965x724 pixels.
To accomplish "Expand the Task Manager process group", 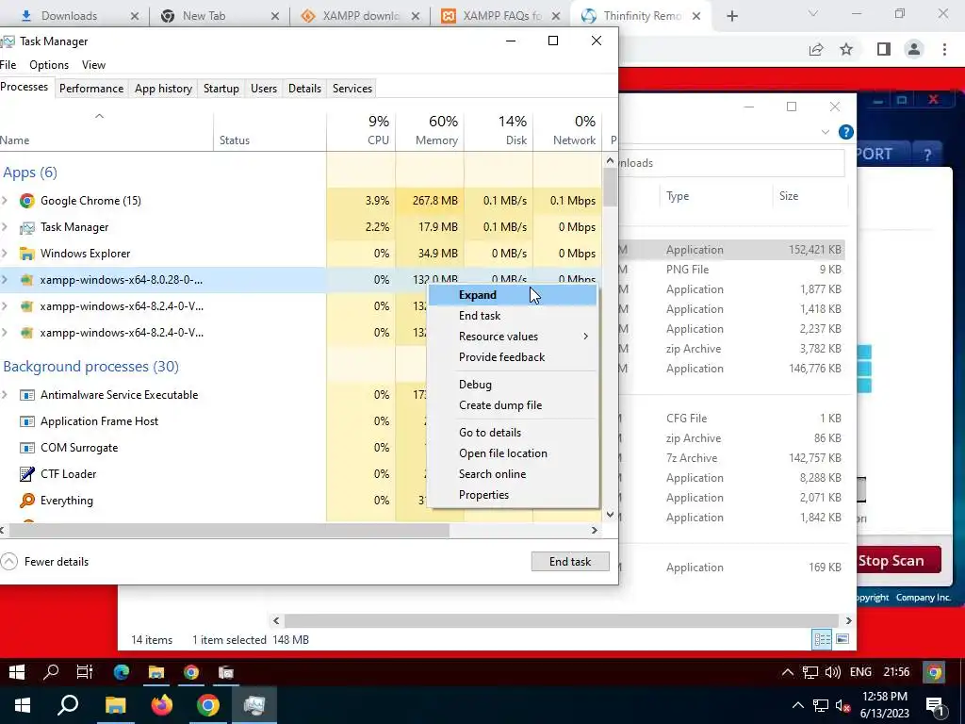I will (x=5, y=227).
